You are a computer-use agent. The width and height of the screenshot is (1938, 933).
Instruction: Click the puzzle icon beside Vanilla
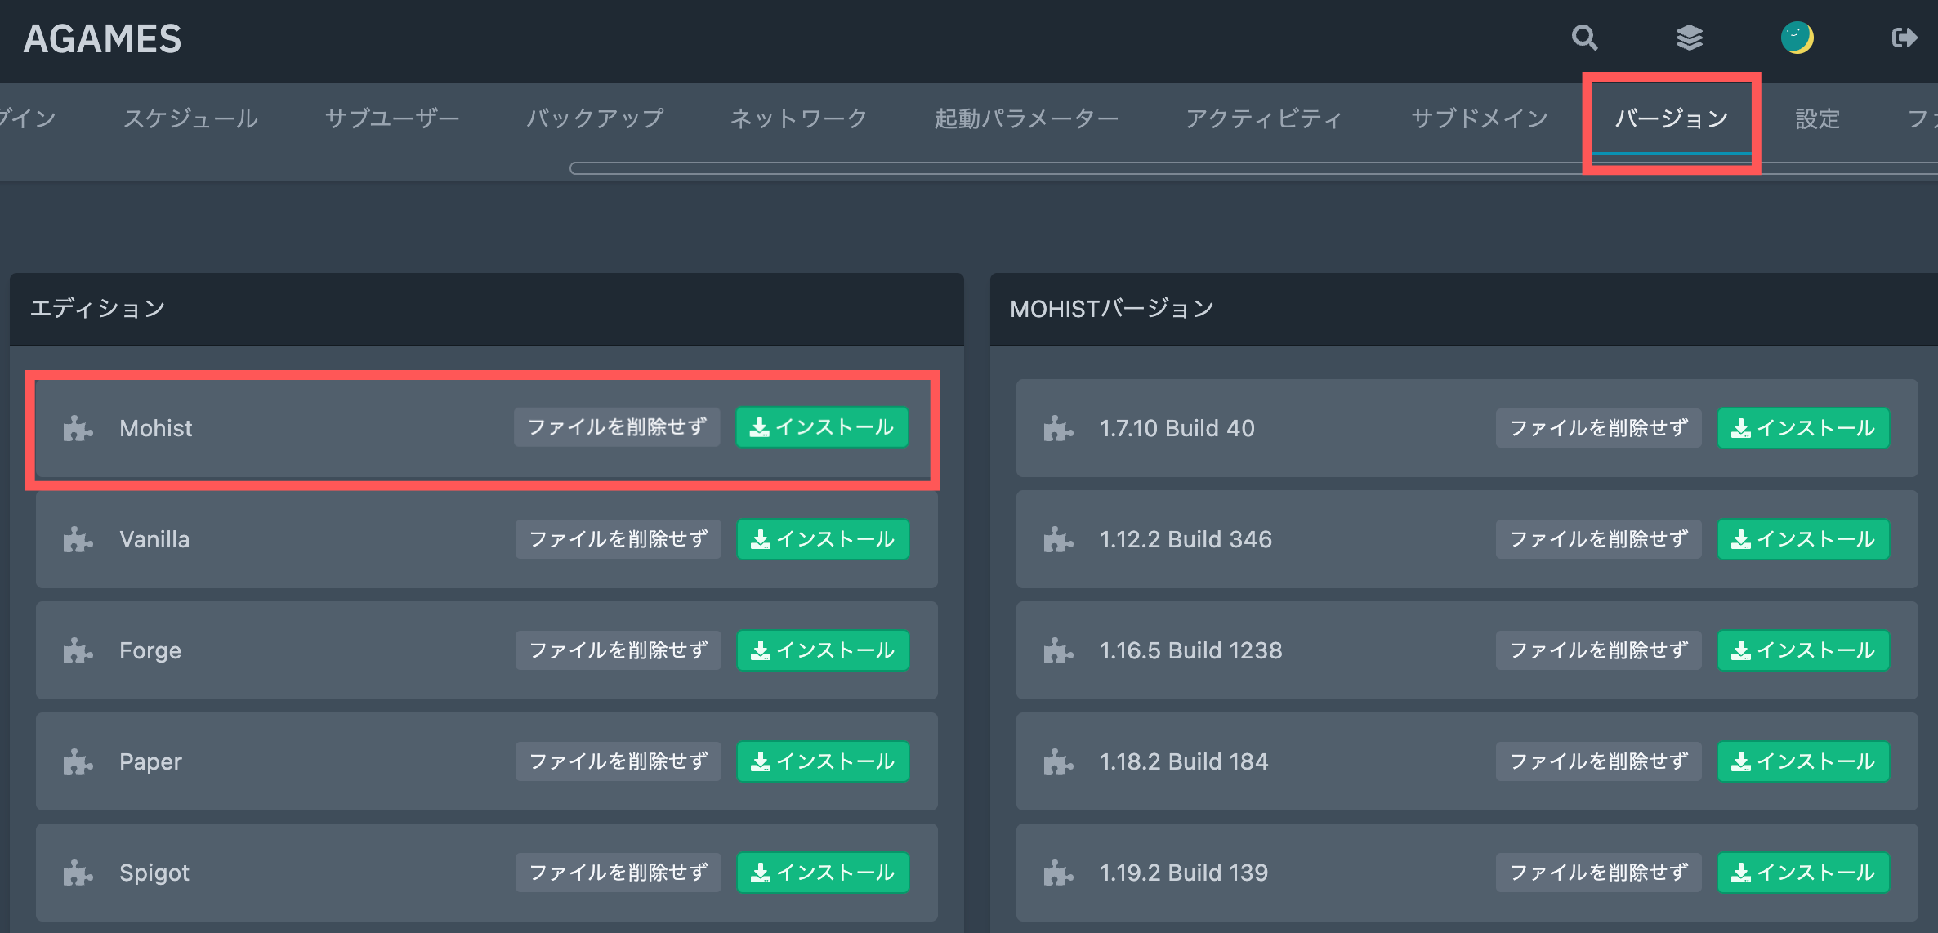coord(78,539)
